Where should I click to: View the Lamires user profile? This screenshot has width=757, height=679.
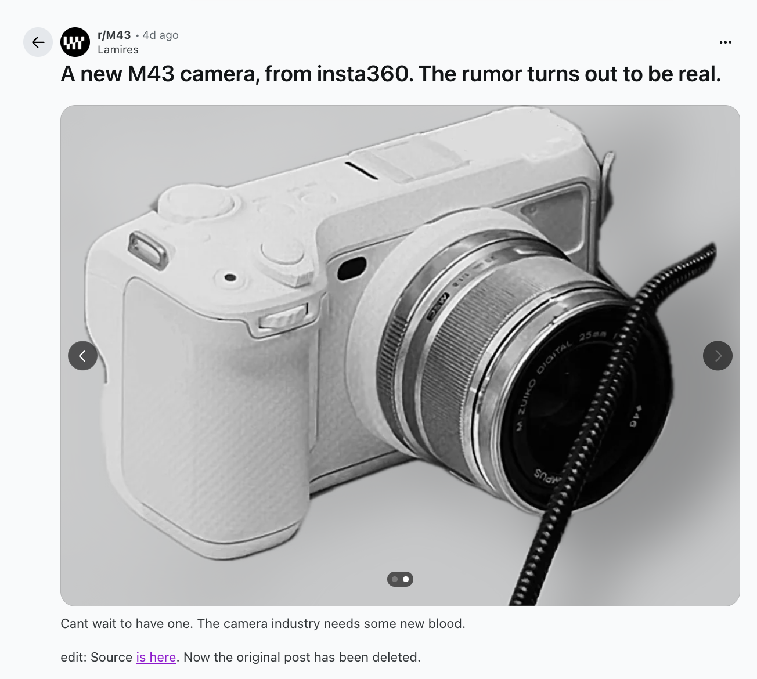click(x=118, y=50)
